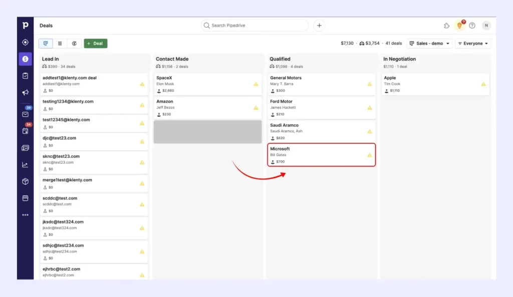
Task: Open Campaigns megaphone icon in sidebar
Action: 25,93
